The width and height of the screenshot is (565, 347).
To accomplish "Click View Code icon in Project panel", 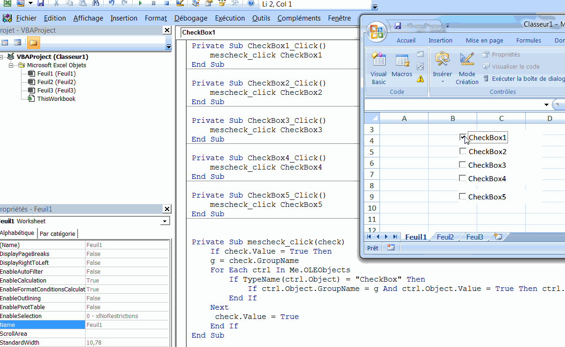I will [5, 42].
